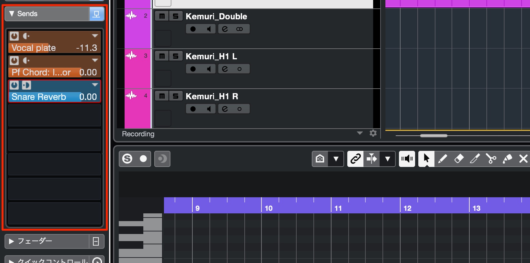This screenshot has height=263, width=530.
Task: Select the Erase tool
Action: pos(459,159)
